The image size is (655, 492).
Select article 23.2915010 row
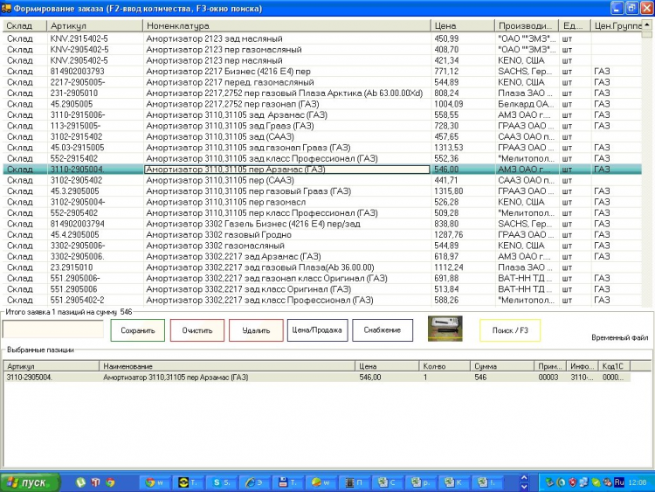(x=321, y=267)
